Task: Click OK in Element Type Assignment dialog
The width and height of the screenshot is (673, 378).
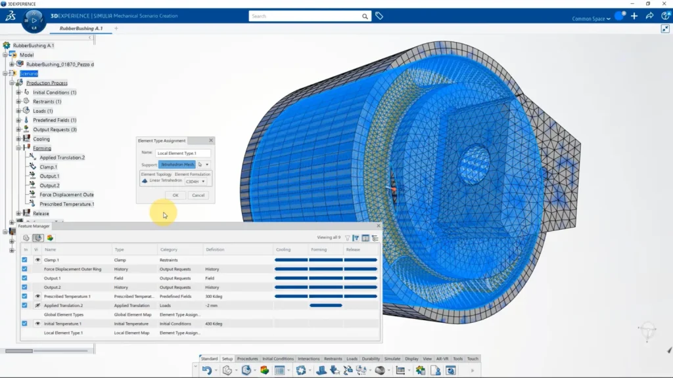Action: pos(175,196)
